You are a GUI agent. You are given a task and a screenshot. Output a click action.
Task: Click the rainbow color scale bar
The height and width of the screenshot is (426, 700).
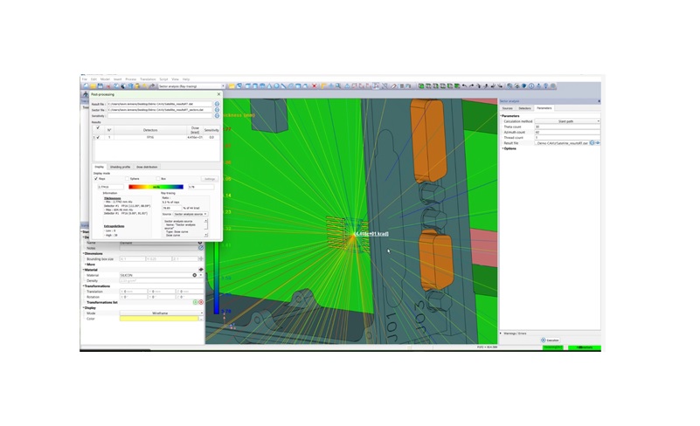pyautogui.click(x=156, y=187)
